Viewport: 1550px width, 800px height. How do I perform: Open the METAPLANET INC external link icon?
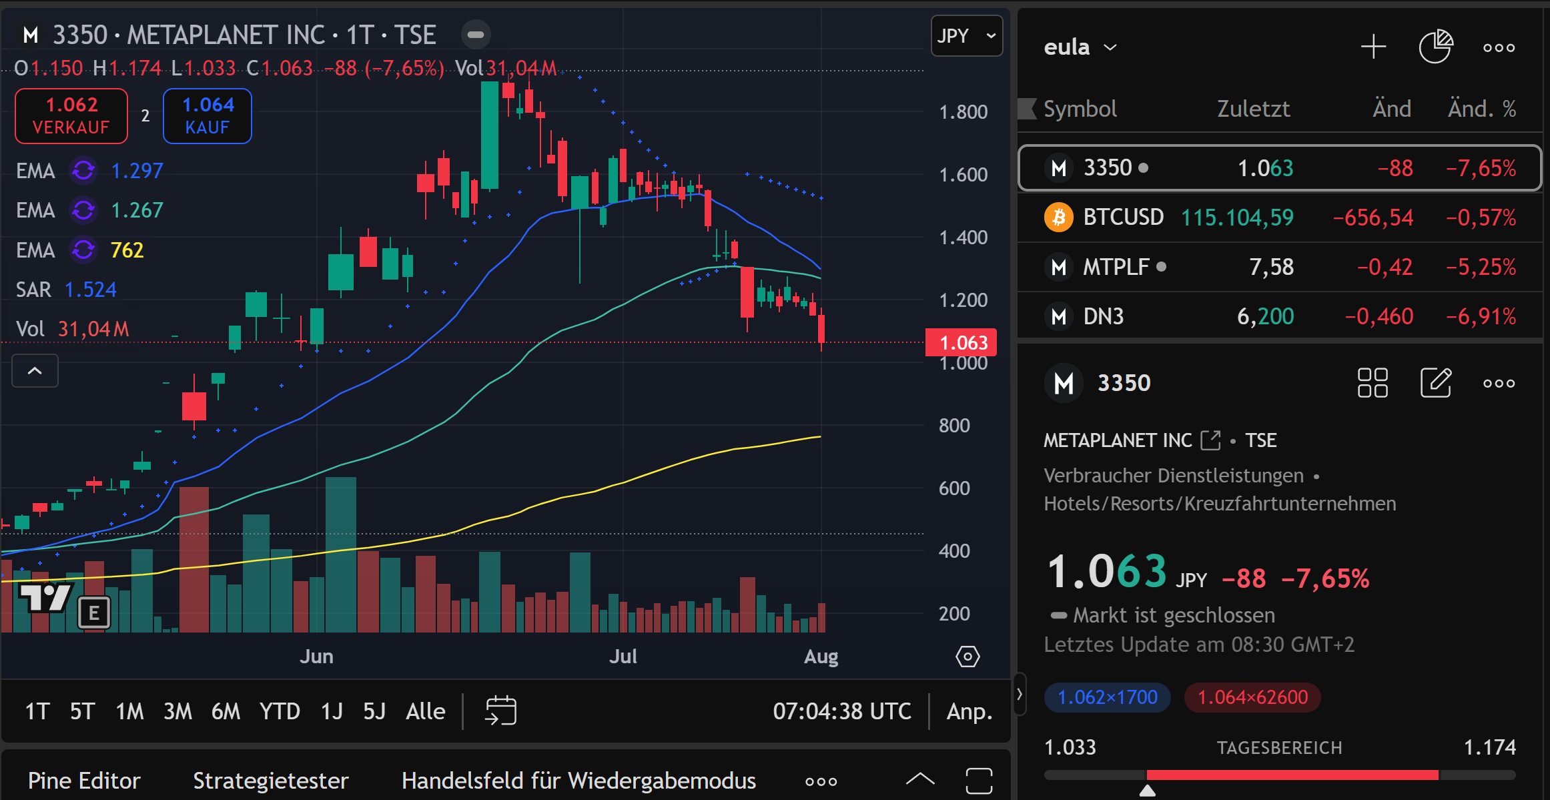click(x=1210, y=440)
